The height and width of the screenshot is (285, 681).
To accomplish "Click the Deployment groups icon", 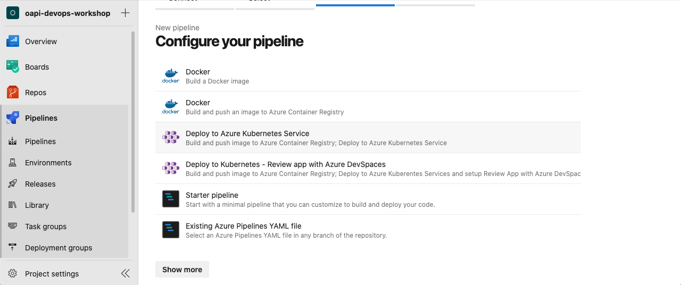I will 13,248.
